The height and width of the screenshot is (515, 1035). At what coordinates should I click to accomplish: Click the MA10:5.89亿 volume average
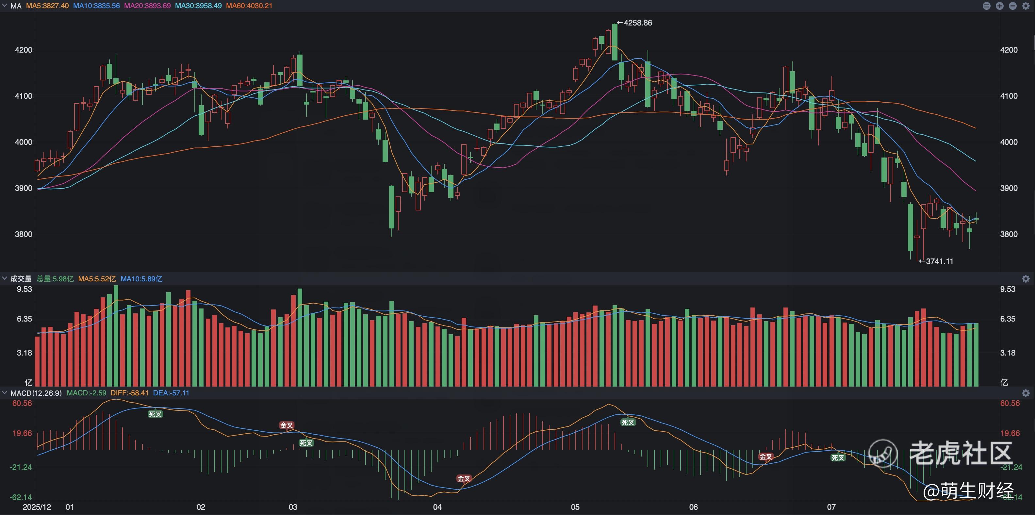pos(142,279)
